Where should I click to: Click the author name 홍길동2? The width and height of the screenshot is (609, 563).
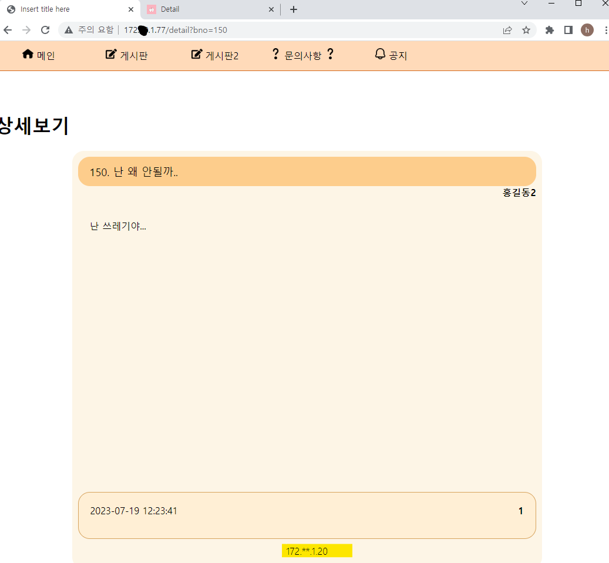(519, 193)
